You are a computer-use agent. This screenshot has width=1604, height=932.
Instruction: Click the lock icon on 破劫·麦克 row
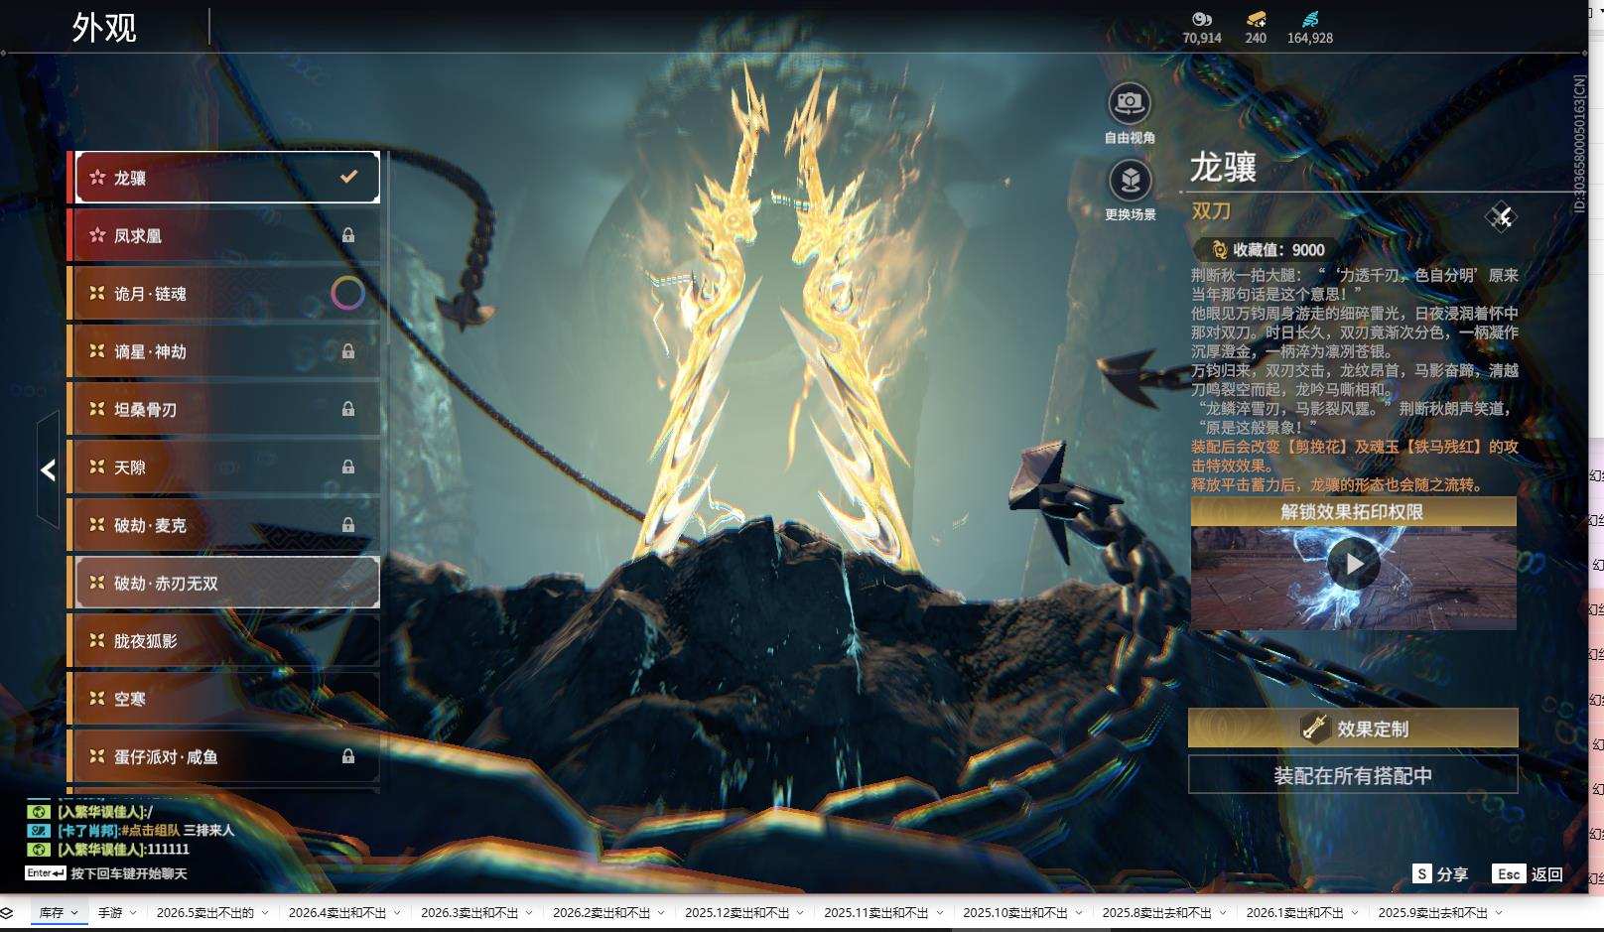pyautogui.click(x=348, y=524)
